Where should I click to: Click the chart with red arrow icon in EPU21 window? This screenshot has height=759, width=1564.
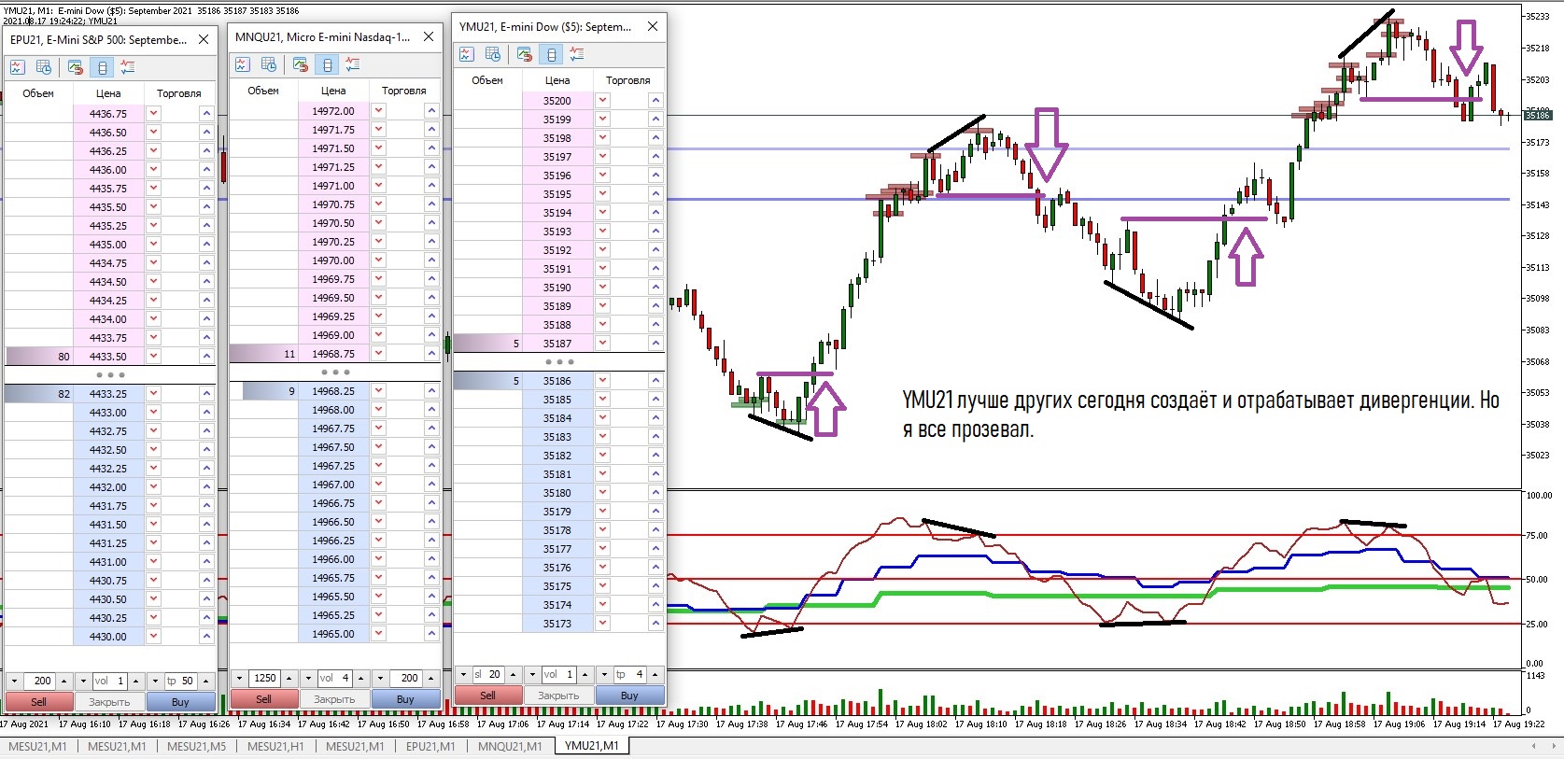click(x=76, y=67)
